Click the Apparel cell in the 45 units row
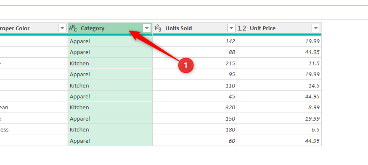The height and width of the screenshot is (165, 368). (x=110, y=96)
